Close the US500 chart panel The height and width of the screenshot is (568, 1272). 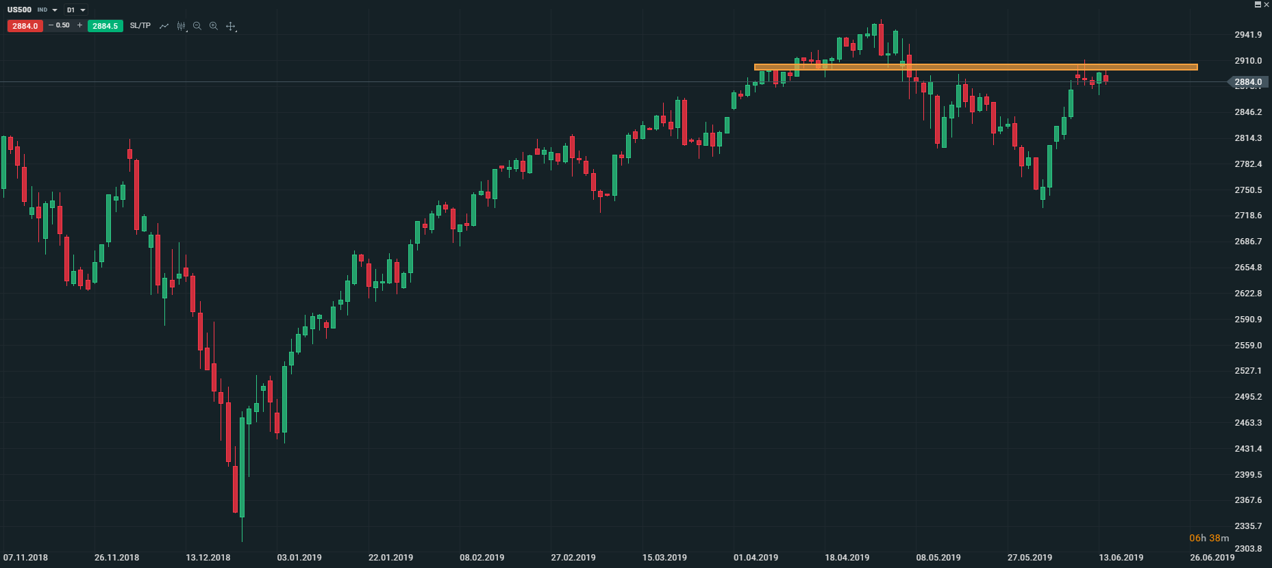tap(1267, 5)
